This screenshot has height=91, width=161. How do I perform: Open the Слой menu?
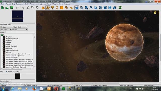click(26, 4)
